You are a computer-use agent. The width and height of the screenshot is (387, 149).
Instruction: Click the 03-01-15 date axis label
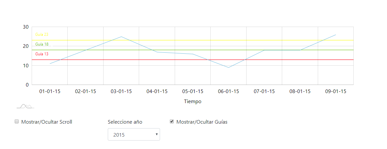[121, 91]
